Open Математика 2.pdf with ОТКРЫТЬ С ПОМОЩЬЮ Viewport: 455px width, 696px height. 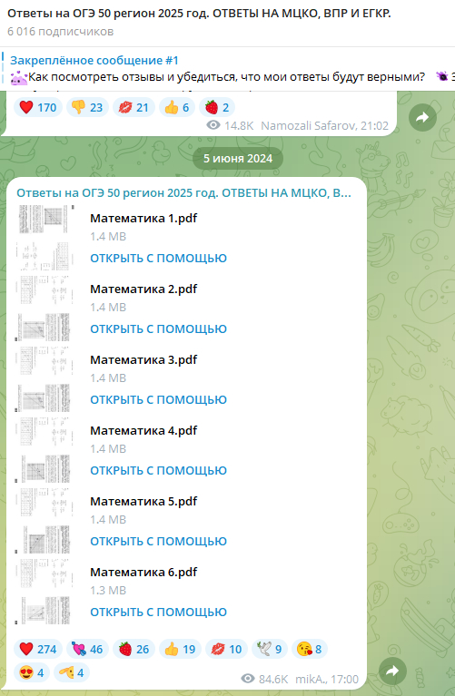tap(158, 328)
